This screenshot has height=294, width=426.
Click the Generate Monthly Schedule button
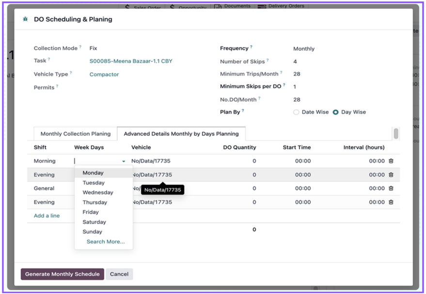tap(62, 274)
